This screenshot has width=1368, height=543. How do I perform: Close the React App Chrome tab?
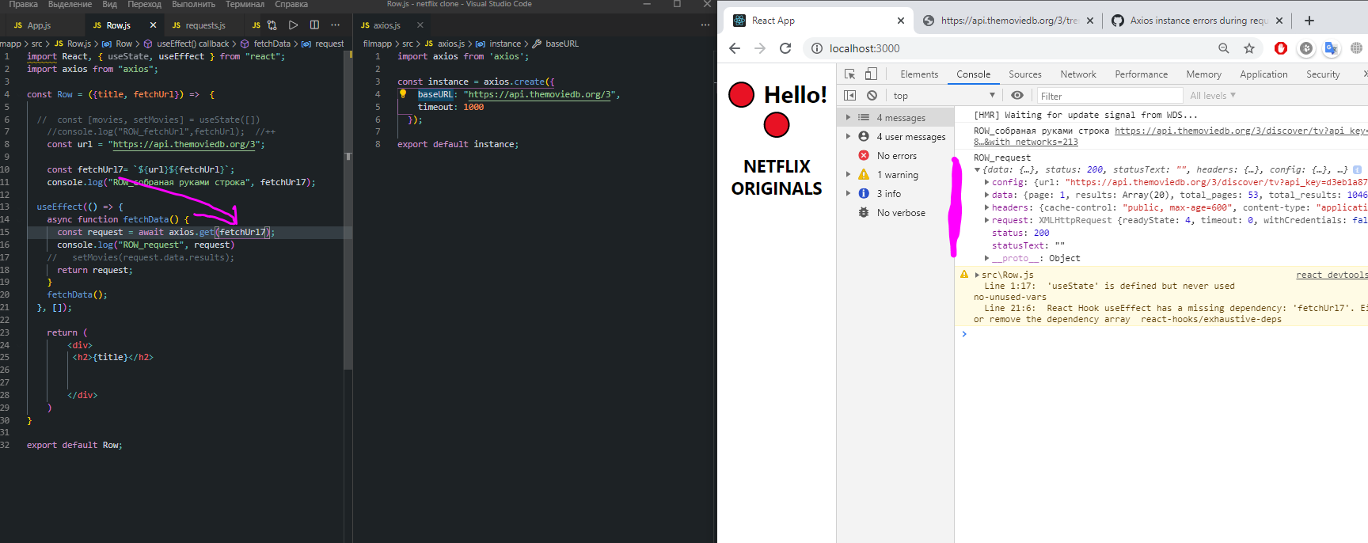(901, 21)
